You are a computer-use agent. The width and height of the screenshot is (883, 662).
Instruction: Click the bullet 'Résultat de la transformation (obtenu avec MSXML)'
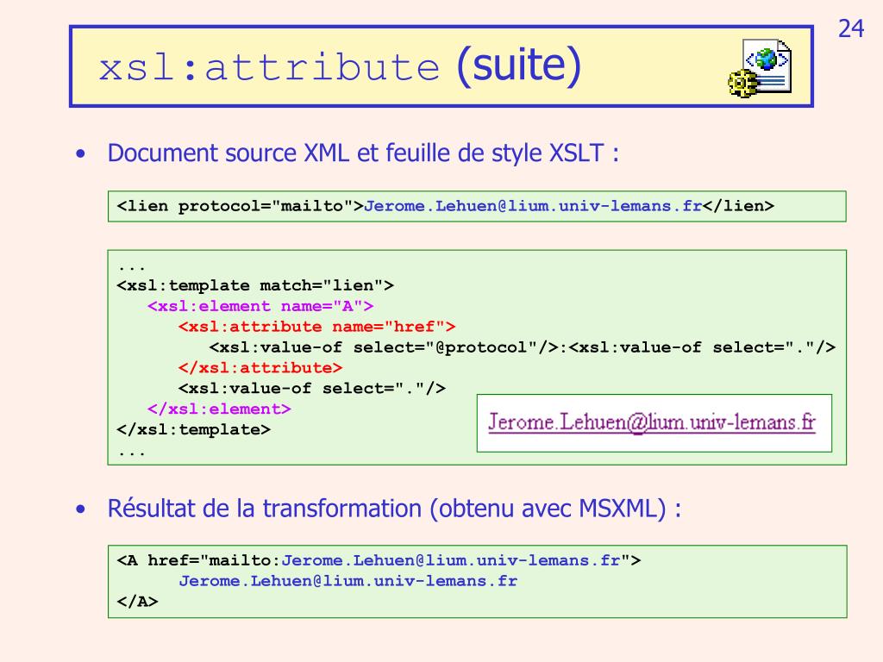(x=394, y=509)
